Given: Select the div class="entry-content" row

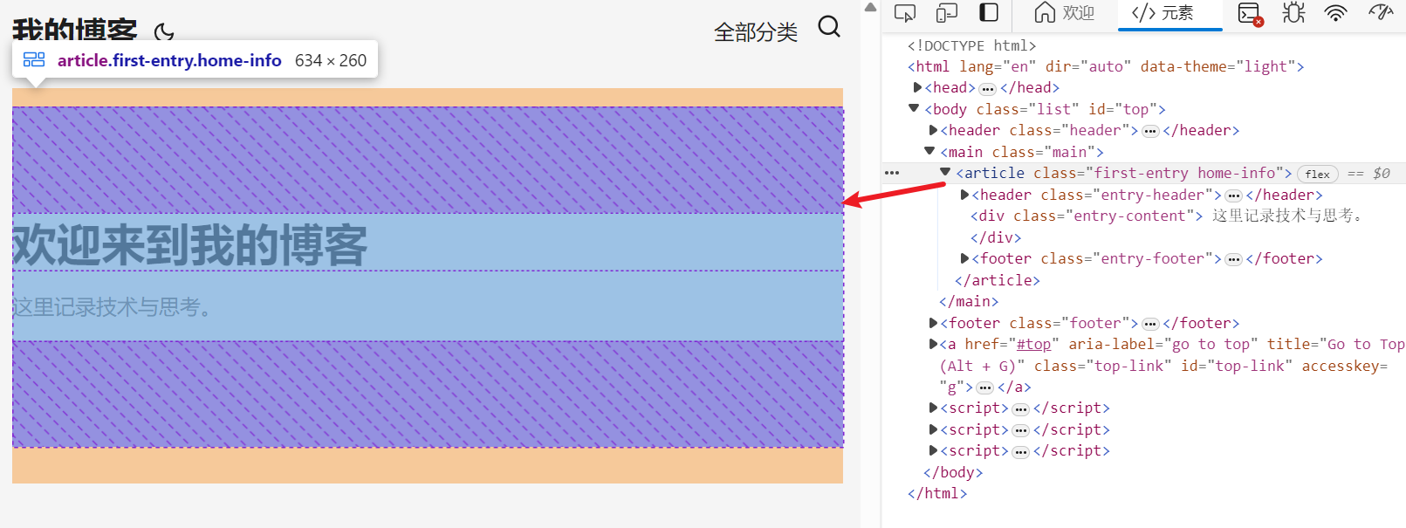Looking at the screenshot, I should tap(1166, 216).
